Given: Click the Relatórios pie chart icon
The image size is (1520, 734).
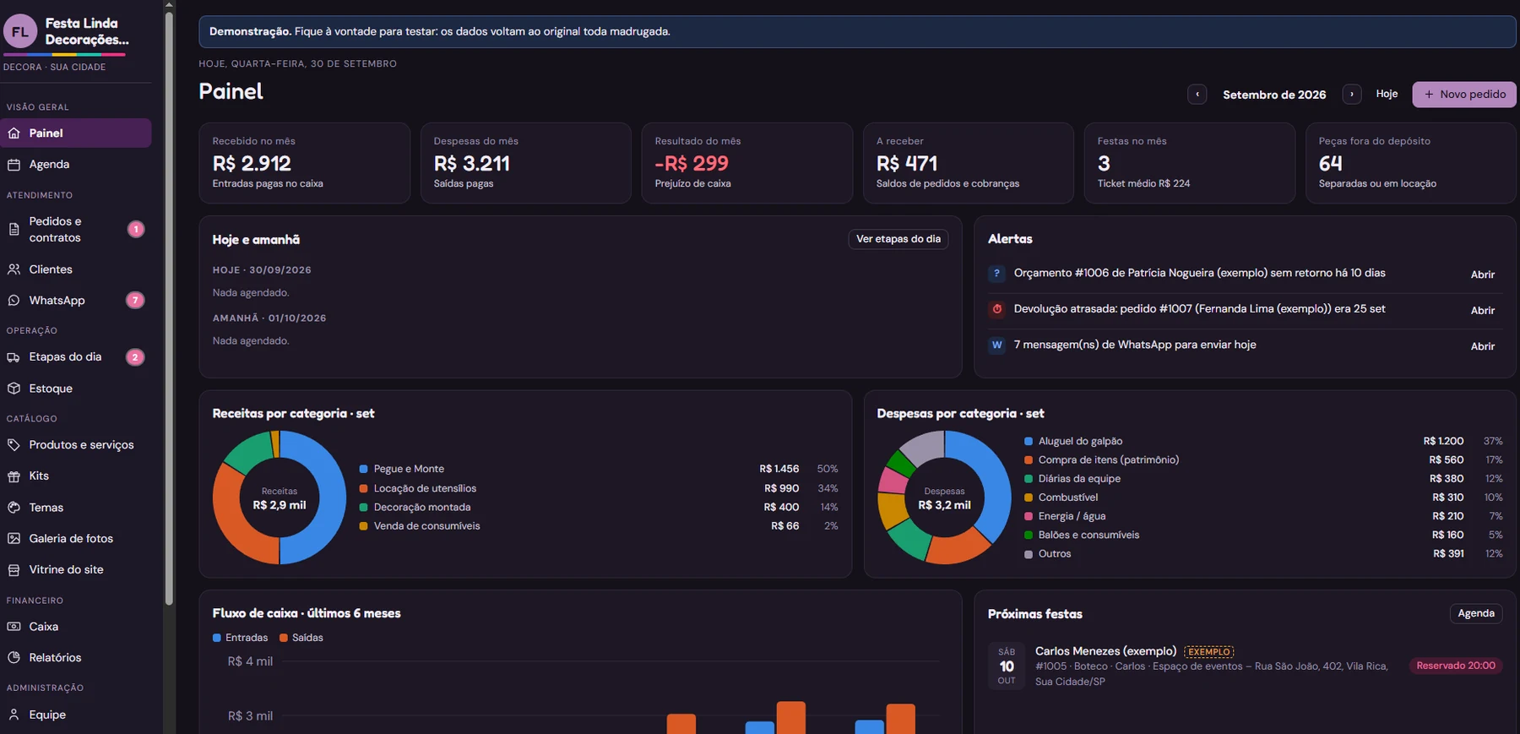Looking at the screenshot, I should click(14, 658).
